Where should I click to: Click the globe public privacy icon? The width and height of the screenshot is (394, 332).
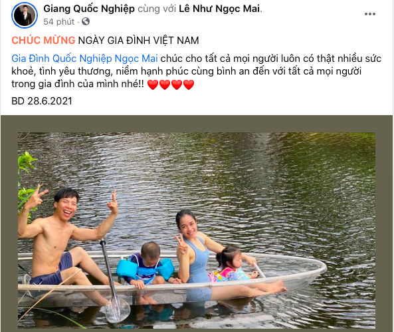(86, 22)
